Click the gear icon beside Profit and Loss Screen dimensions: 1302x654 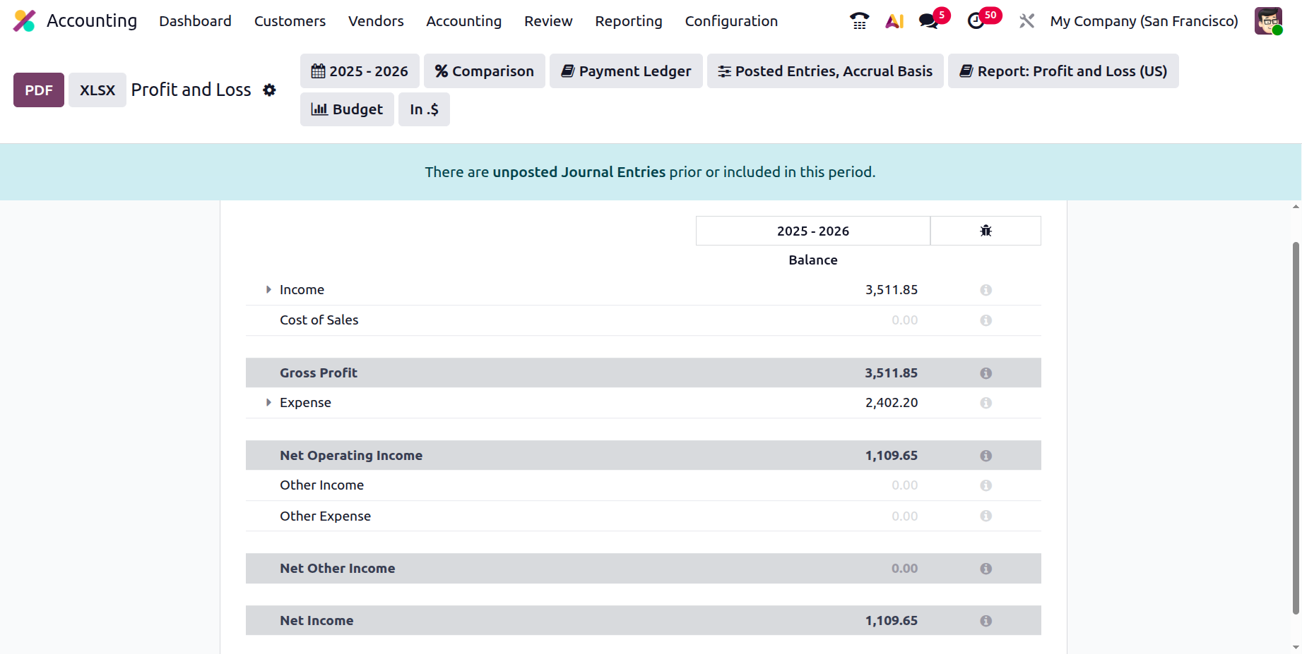(x=269, y=90)
